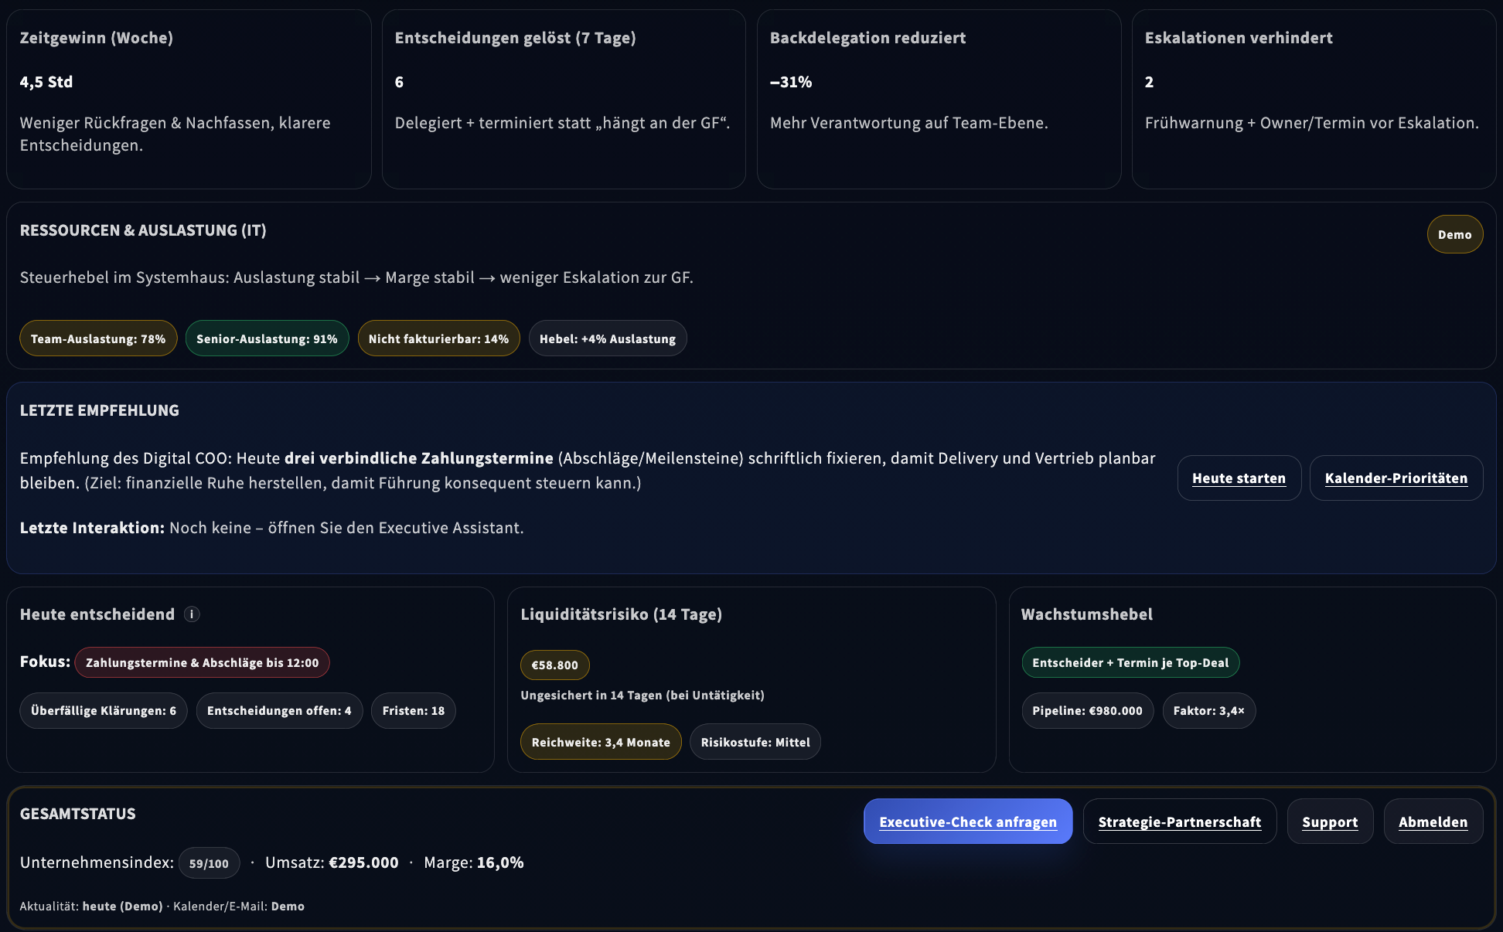Click the Nicht fakturierbar 14% chip

pyautogui.click(x=438, y=338)
